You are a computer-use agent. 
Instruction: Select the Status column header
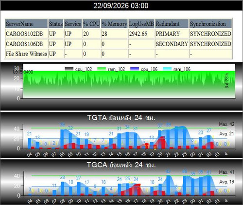pyautogui.click(x=56, y=24)
